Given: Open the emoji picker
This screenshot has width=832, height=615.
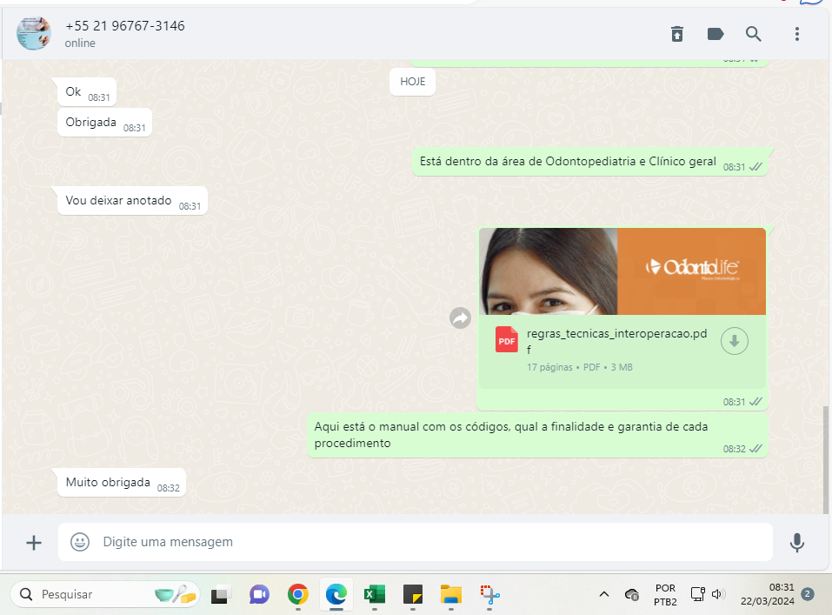Looking at the screenshot, I should point(80,542).
